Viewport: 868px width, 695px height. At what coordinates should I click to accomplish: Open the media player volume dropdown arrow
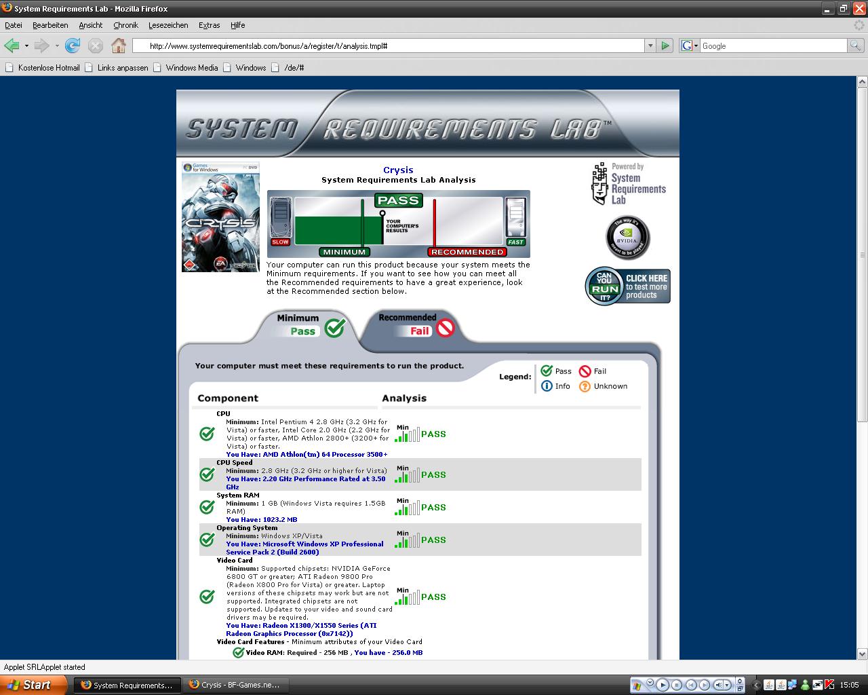(x=727, y=685)
